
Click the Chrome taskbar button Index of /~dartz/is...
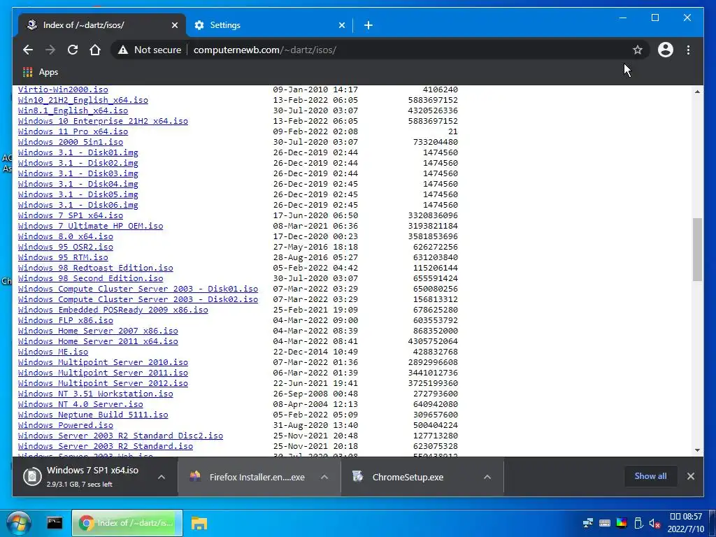(x=127, y=523)
